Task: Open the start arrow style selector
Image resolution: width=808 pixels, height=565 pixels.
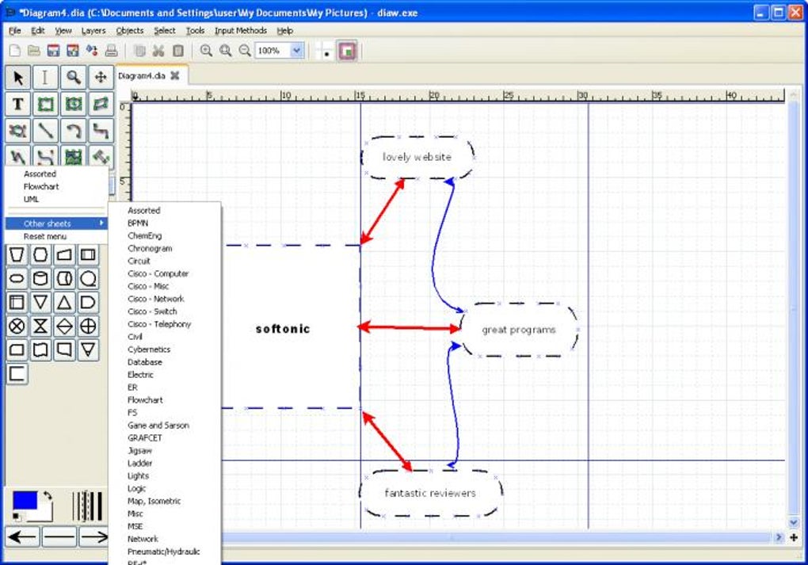Action: coord(23,537)
